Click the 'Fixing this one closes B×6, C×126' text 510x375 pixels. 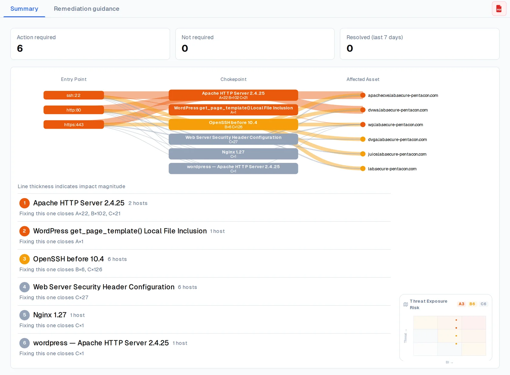click(61, 270)
